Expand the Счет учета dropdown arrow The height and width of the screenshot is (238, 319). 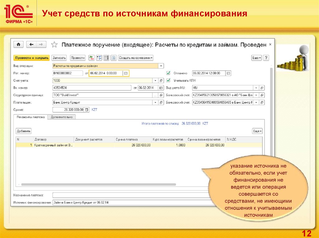pyautogui.click(x=155, y=80)
